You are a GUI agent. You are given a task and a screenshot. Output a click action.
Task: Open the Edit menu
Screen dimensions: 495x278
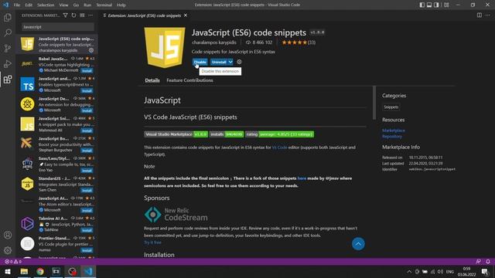tap(29, 5)
